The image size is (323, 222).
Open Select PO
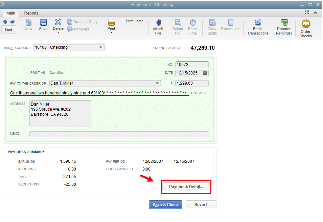[178, 27]
